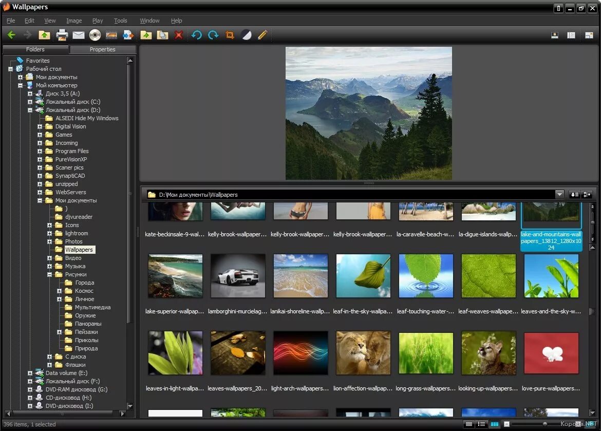The image size is (601, 431).
Task: Move the thumbnail size slider handle
Action: (x=544, y=424)
